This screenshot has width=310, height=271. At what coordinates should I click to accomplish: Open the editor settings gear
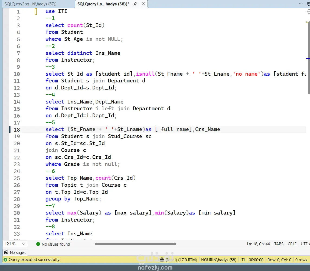click(x=308, y=4)
